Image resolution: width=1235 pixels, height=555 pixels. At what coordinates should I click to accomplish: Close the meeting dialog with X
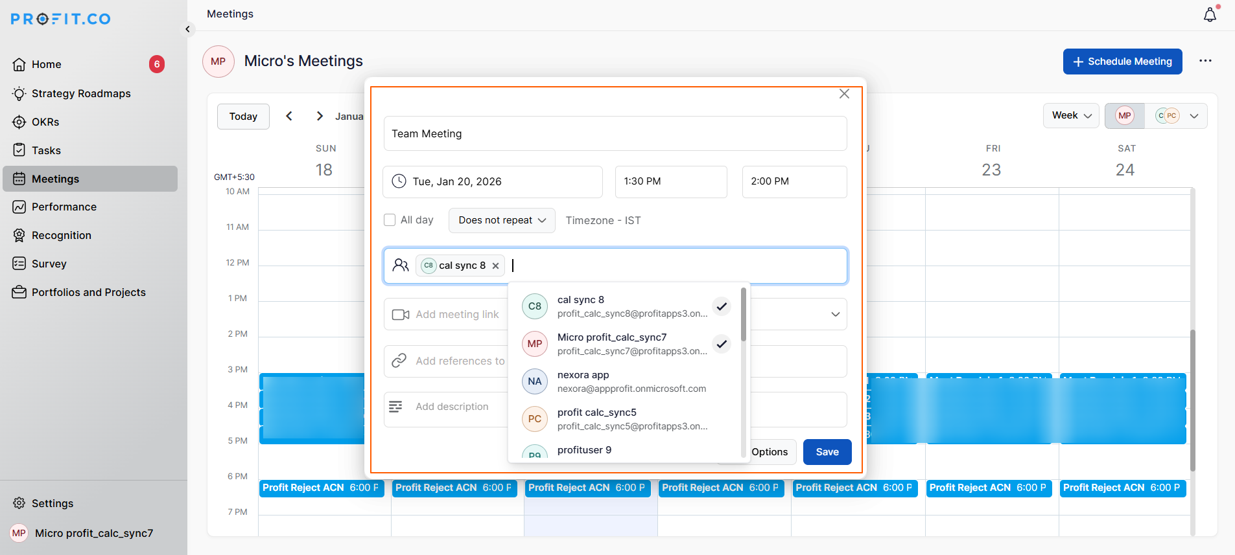click(x=844, y=94)
